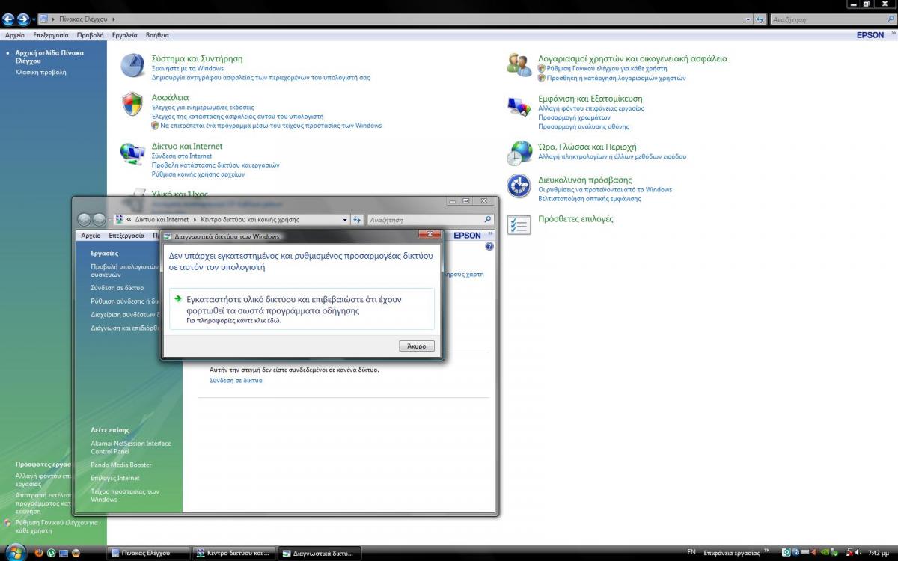Click Διάγνωση και επιδιόρθωση task in Network Center sidebar
The height and width of the screenshot is (561, 898).
pos(125,328)
